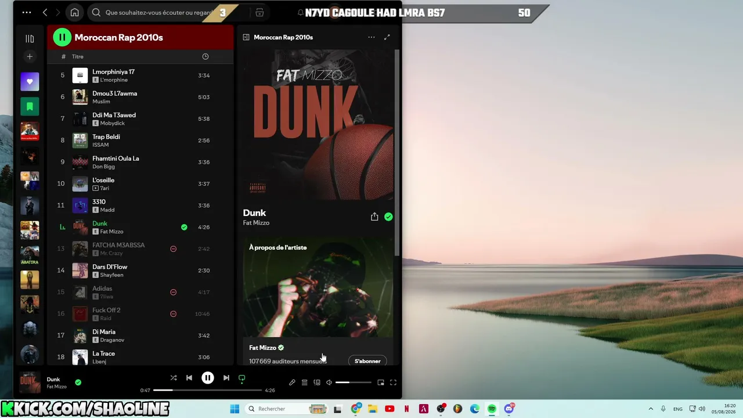Open connect to a device
Screen dimensions: 743x418
(317, 383)
